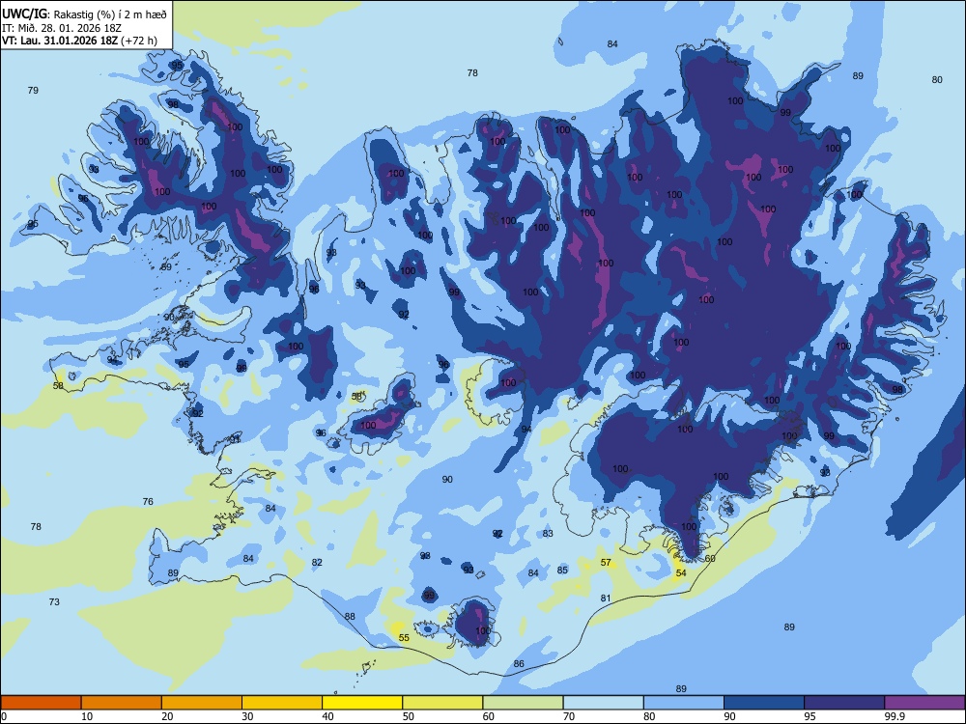Click the map humidity value '86'
966x724 pixels.
(520, 664)
